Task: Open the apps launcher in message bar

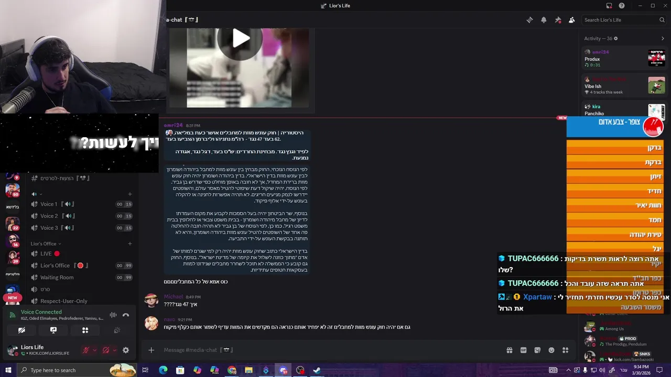Action: tap(565, 350)
